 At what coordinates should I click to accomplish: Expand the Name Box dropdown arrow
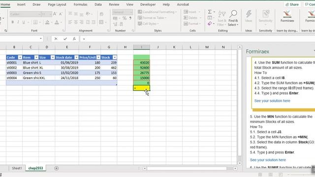[41, 38]
